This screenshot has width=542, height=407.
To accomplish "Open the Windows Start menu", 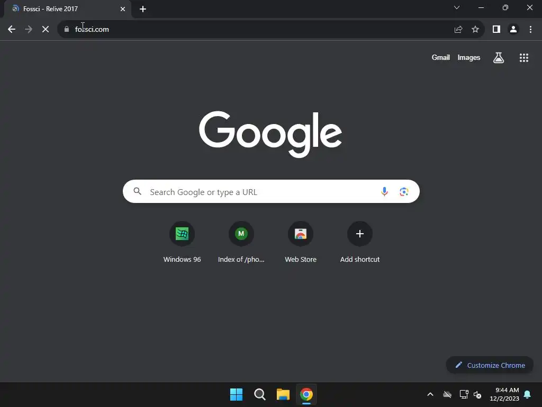I will coord(237,394).
